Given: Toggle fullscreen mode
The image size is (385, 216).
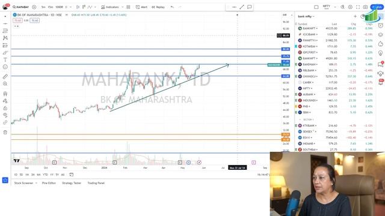Looking at the screenshot, I should tap(358, 7).
